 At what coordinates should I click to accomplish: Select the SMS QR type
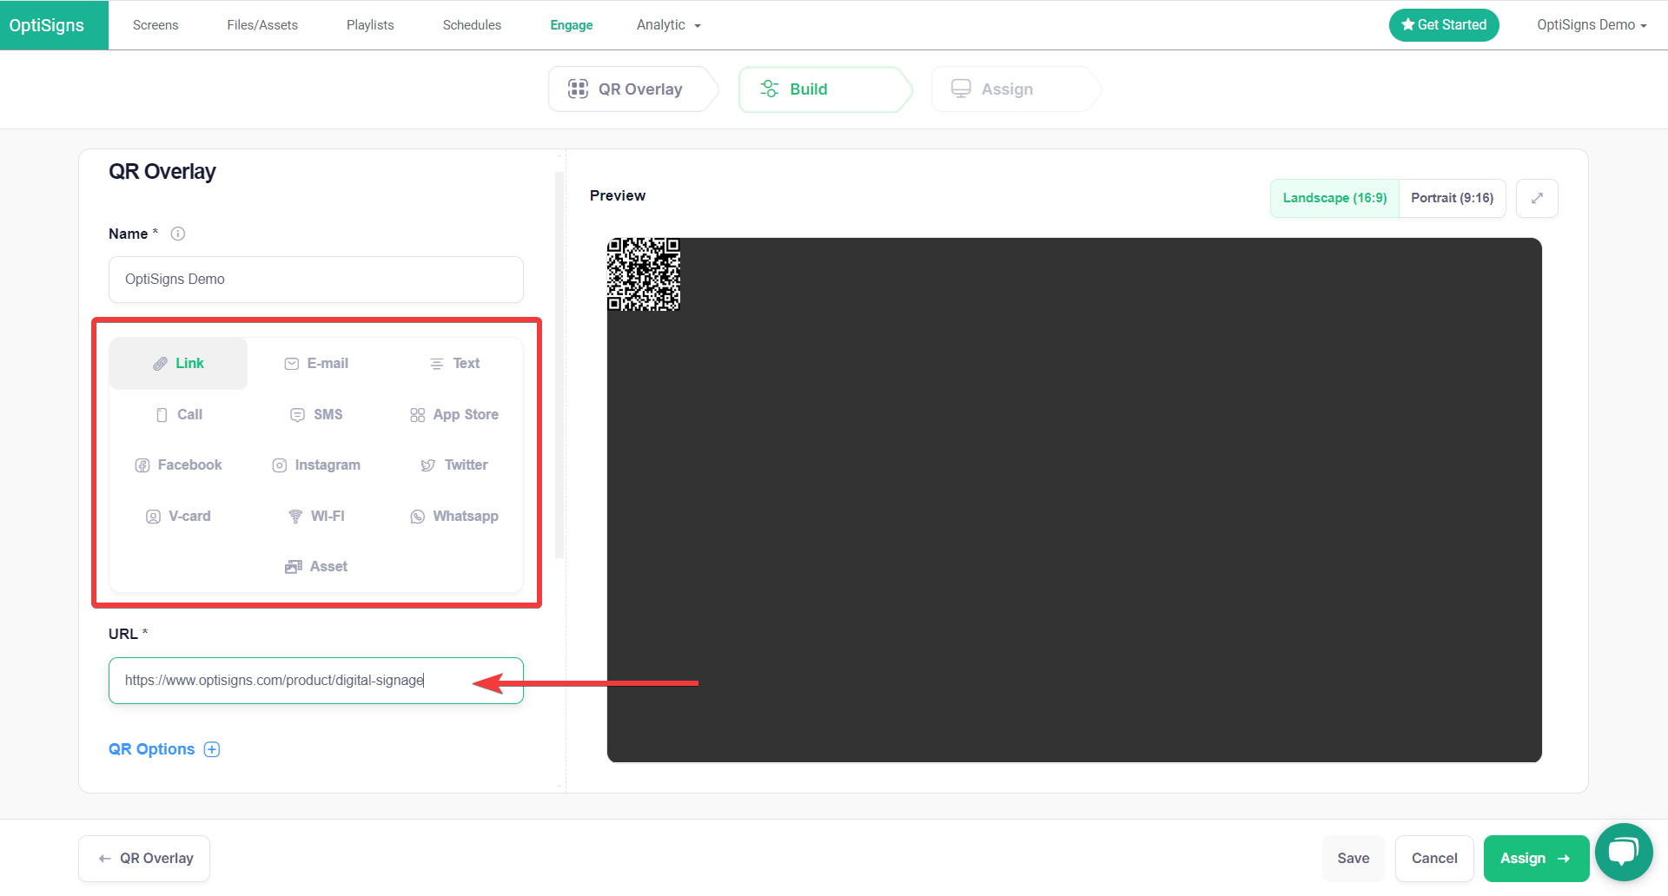[316, 415]
